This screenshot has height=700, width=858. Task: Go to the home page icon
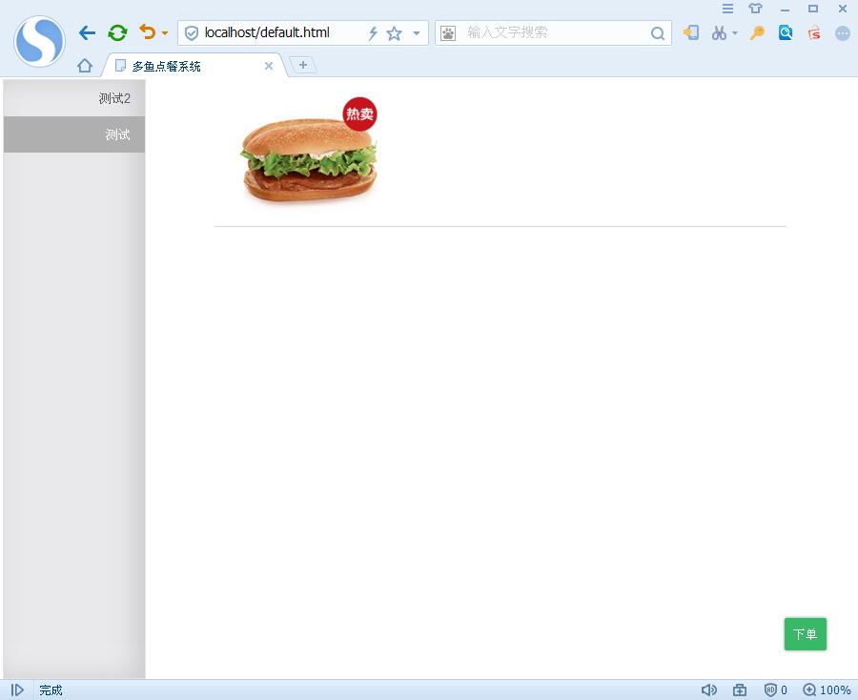coord(85,66)
